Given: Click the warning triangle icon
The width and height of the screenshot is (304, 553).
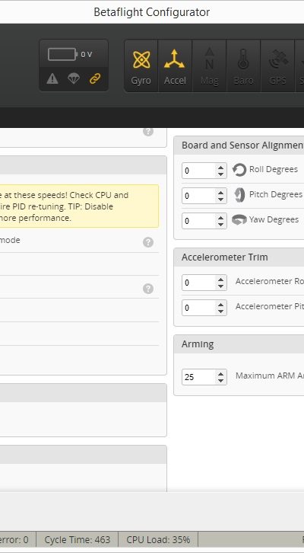Looking at the screenshot, I should [52, 78].
